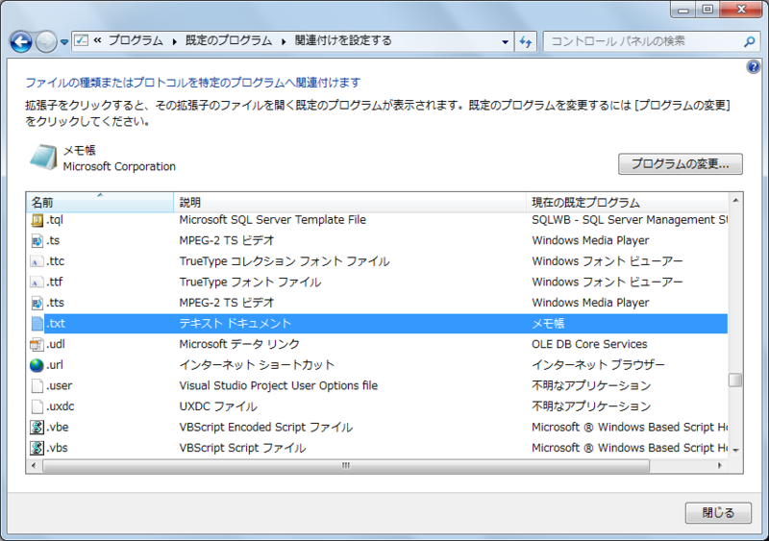Select the .user extension name
Image resolution: width=769 pixels, height=541 pixels.
(60, 386)
